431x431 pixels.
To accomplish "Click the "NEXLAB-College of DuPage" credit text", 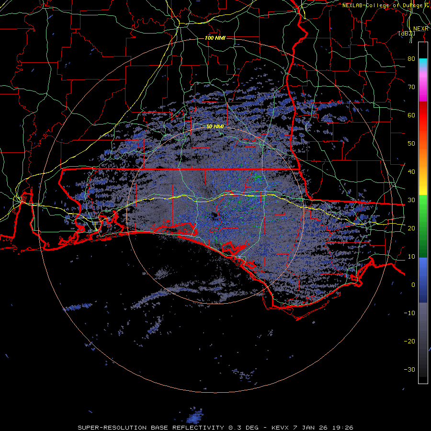I will pyautogui.click(x=383, y=5).
